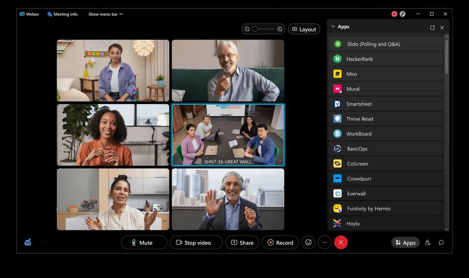Select the woman in kitchen video tile
The height and width of the screenshot is (278, 469).
(x=113, y=199)
